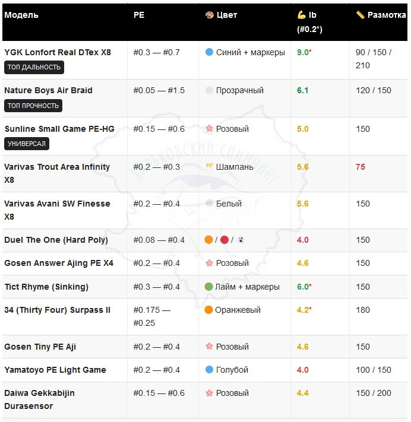The height and width of the screenshot is (422, 411).
Task: Click the Модель column header
Action: click(21, 15)
